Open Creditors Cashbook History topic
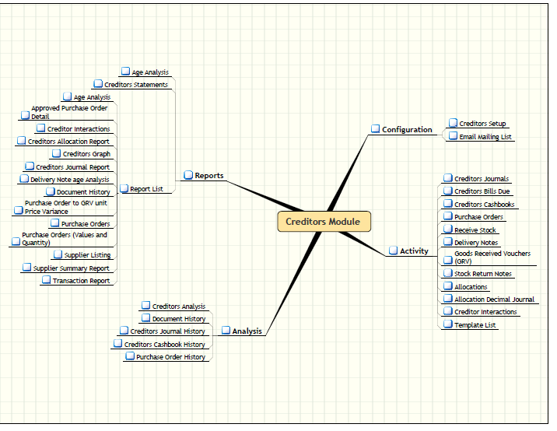 point(164,345)
